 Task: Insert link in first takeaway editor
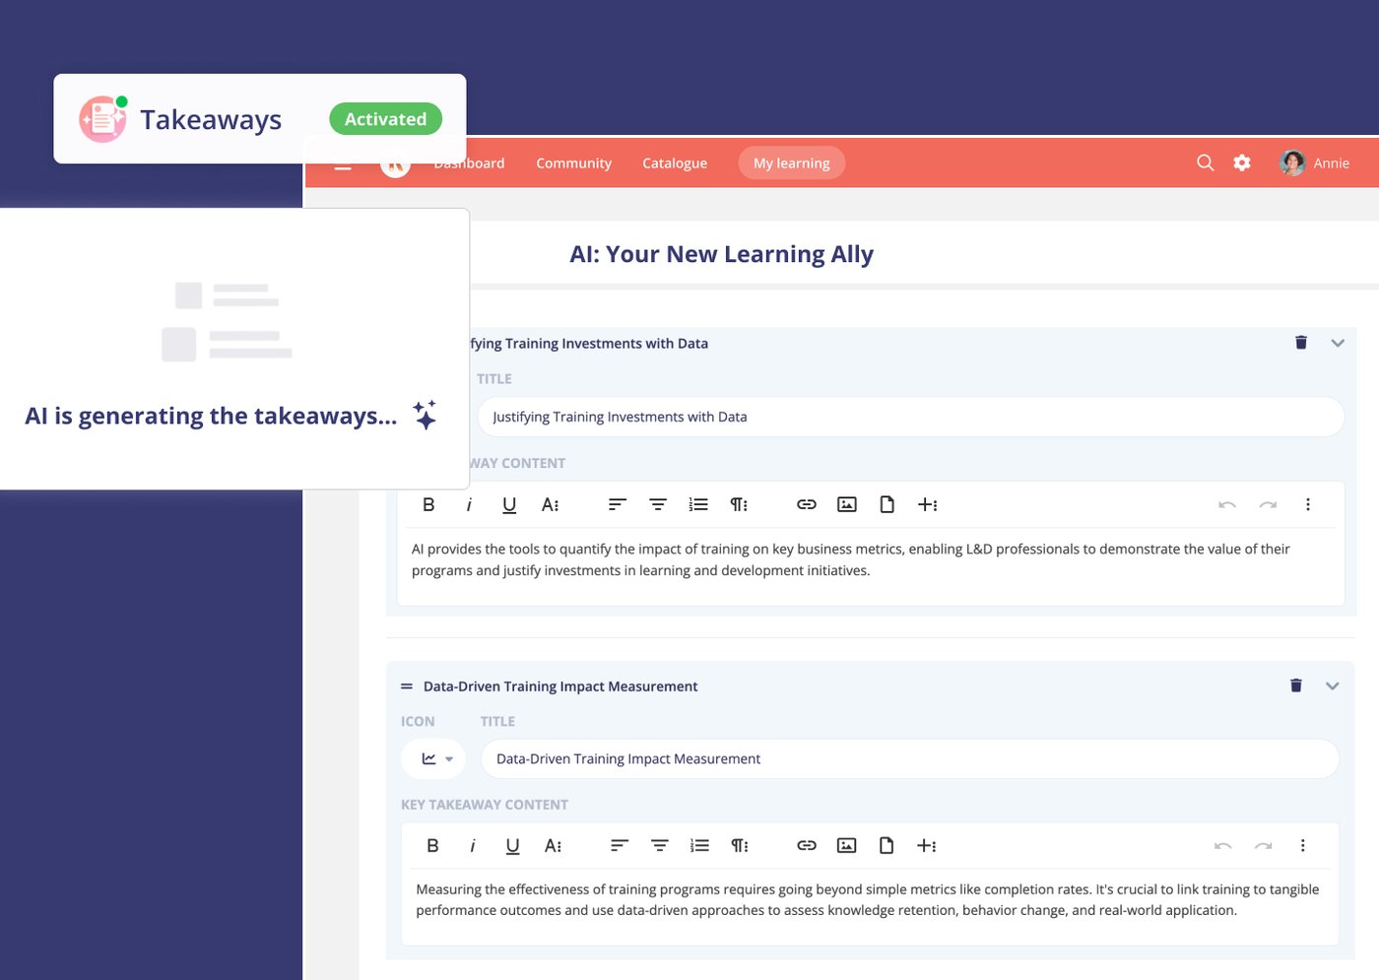coord(807,504)
